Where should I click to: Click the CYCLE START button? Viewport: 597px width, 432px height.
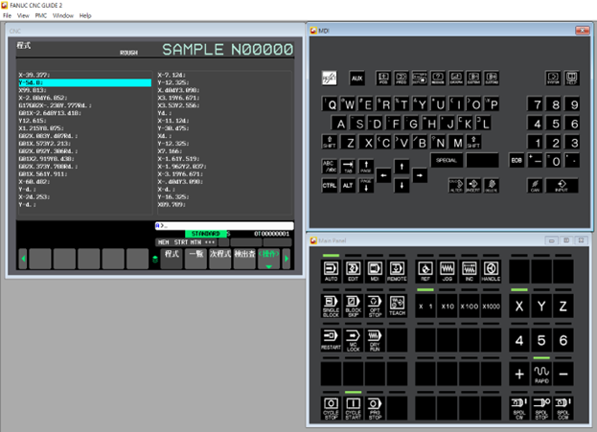(353, 408)
